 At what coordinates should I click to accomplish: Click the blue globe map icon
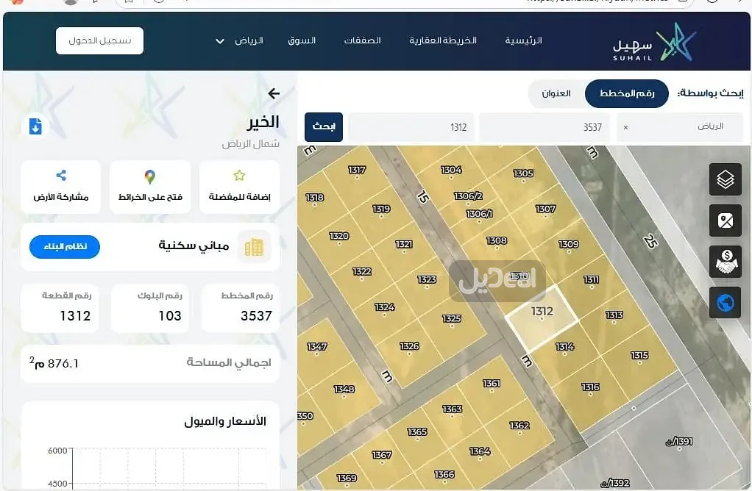[x=725, y=303]
